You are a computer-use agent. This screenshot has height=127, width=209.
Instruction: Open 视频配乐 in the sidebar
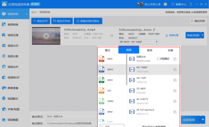tap(14, 98)
